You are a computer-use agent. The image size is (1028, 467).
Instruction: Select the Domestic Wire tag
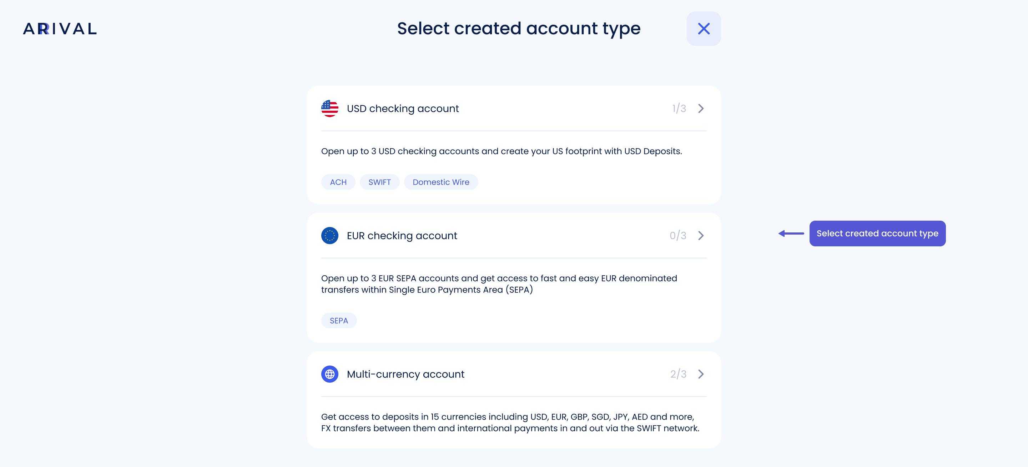pyautogui.click(x=441, y=182)
